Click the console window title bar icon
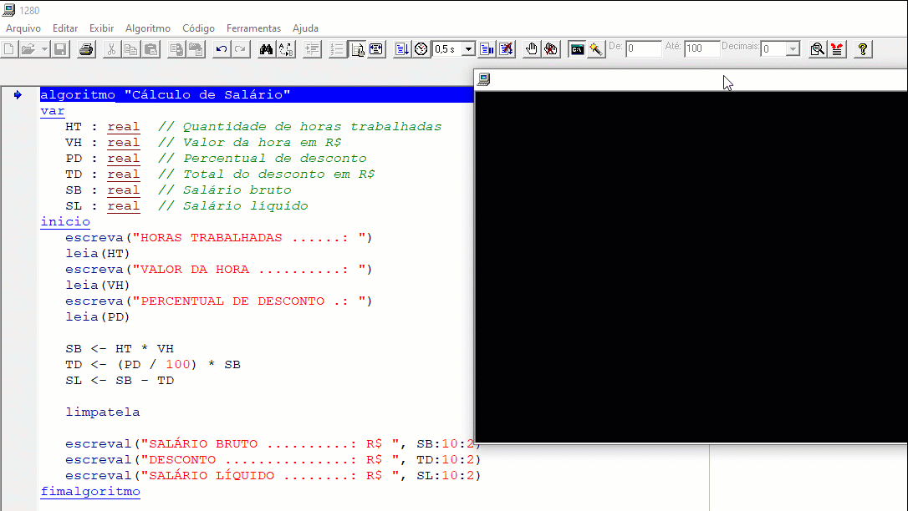908x511 pixels. point(484,79)
